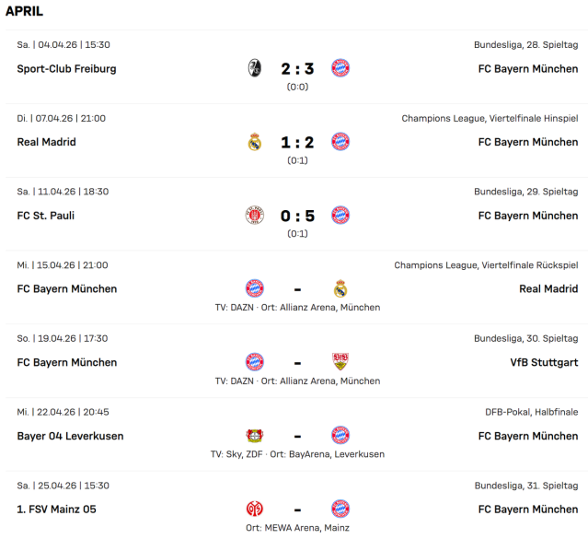588x539 pixels.
Task: Click Bayern crest in the Stuttgart match row
Action: 255,362
